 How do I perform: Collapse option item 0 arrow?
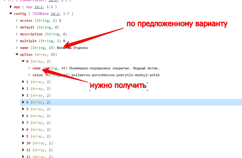click(23, 61)
